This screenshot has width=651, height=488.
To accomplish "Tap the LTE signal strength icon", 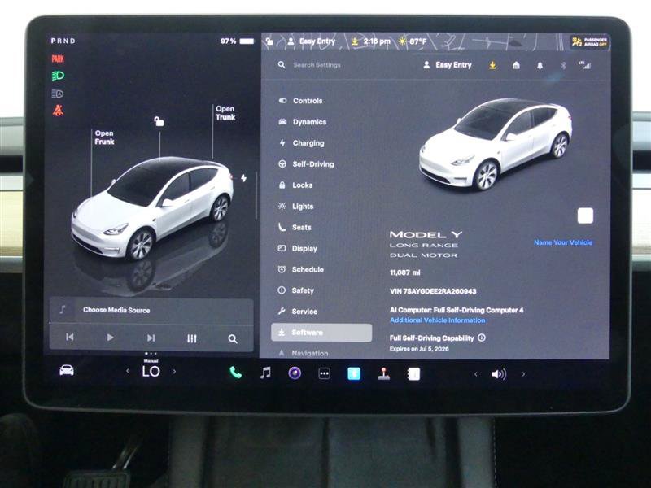I will point(585,65).
